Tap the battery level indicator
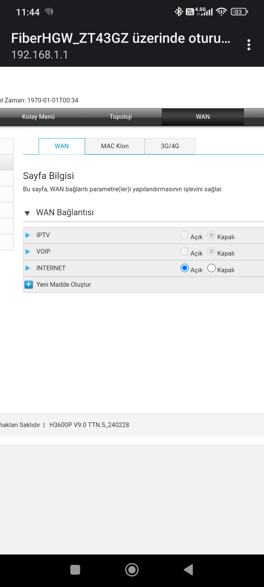264x587 pixels. pyautogui.click(x=239, y=12)
